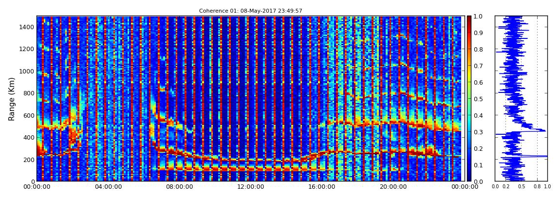
Task: Click the colorbar at the 0.5 green level
Action: 469,99
